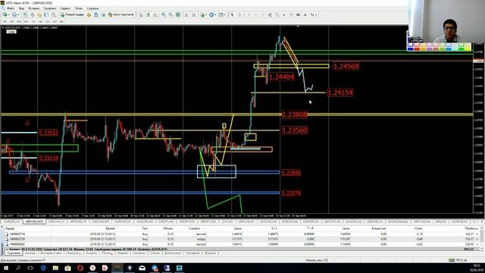This screenshot has height=273, width=485.
Task: Select the trendline drawing tool
Action: (263, 14)
